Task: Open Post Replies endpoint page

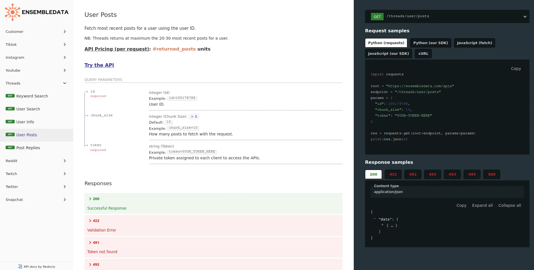Action: pyautogui.click(x=37, y=148)
